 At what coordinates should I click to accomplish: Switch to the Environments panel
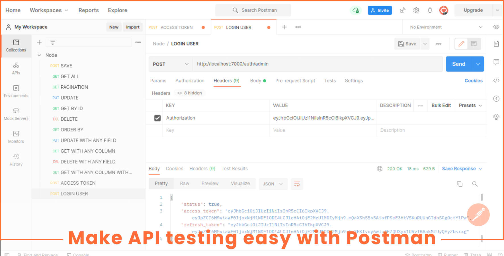[16, 91]
